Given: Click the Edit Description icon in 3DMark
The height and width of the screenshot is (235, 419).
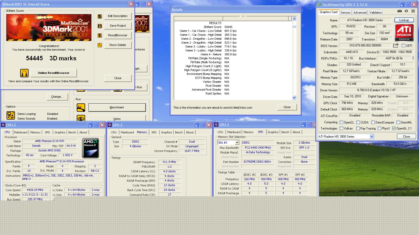Looking at the screenshot, I should tap(100, 16).
